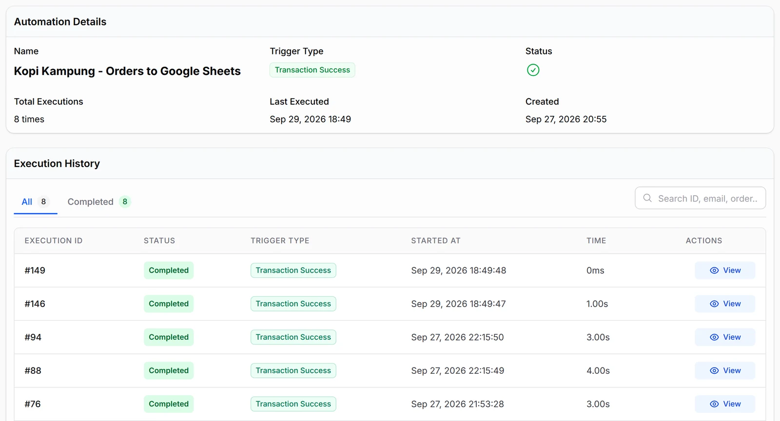This screenshot has width=780, height=421.
Task: Click created date Sep 27, 2026 20:55
Action: coord(566,119)
